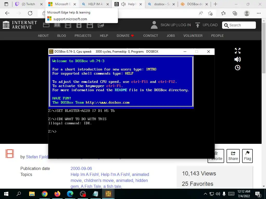
Task: Open the children's movie topic link
Action: click(x=98, y=180)
